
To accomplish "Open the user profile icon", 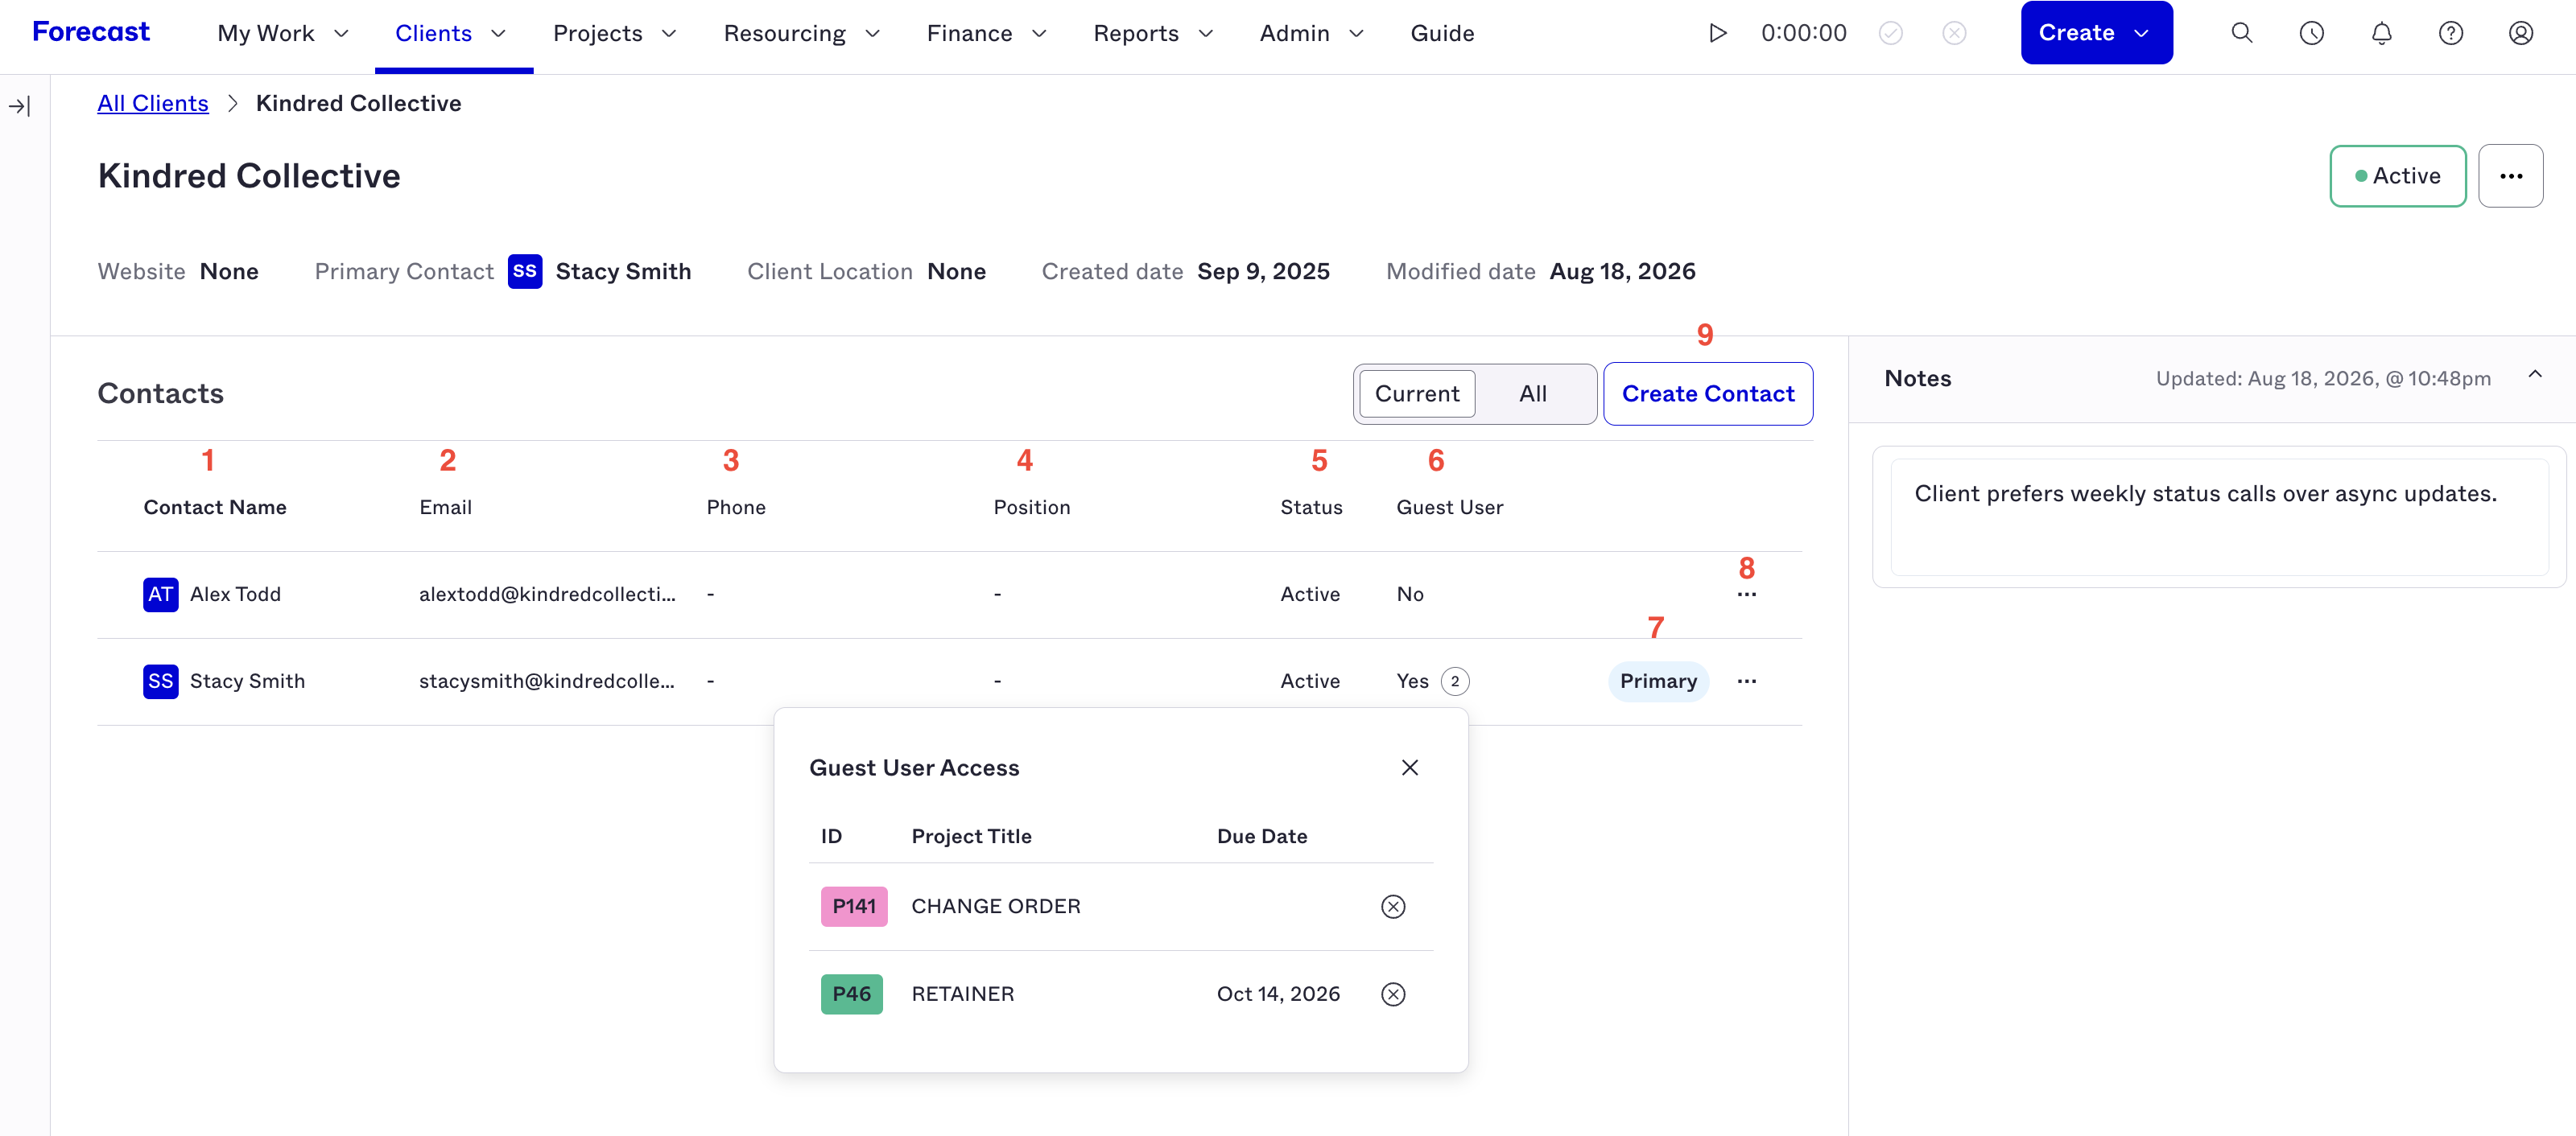I will [x=2521, y=33].
